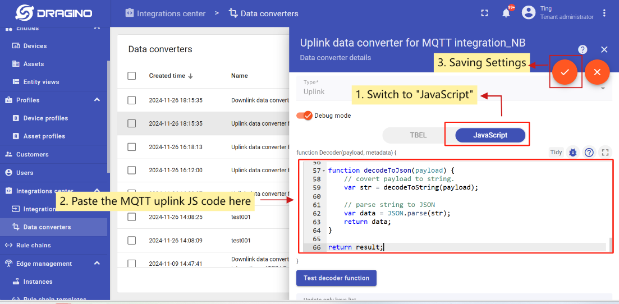Click the Devices sidebar icon
This screenshot has width=619, height=304.
pyautogui.click(x=16, y=46)
